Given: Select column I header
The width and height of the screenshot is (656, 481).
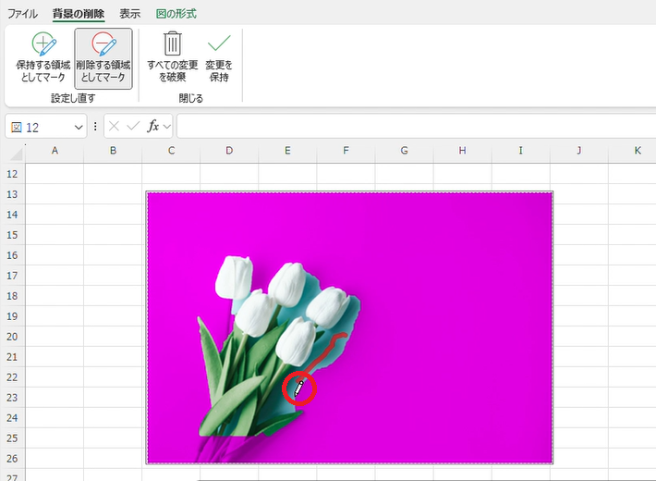Looking at the screenshot, I should pos(520,151).
